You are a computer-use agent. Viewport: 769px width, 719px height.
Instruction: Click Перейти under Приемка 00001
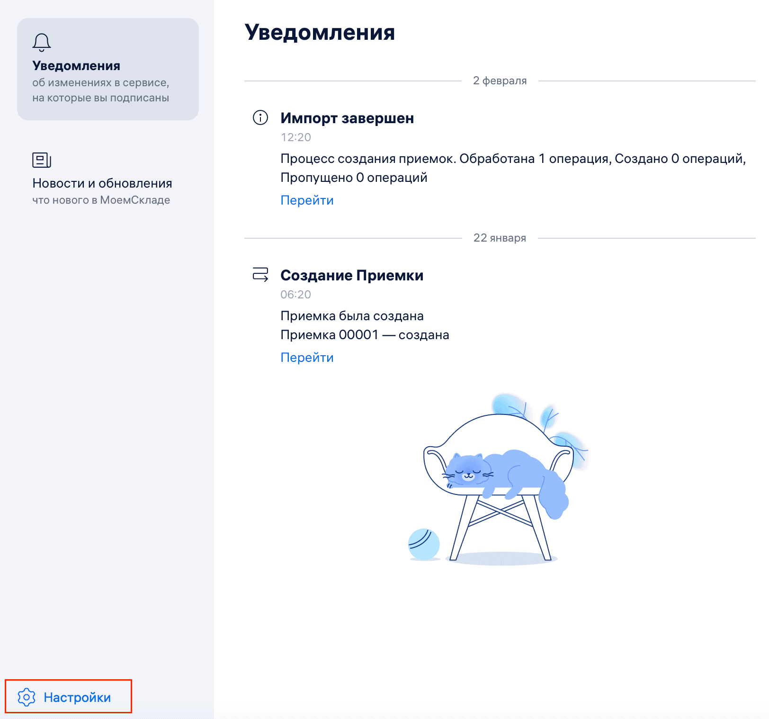(307, 357)
